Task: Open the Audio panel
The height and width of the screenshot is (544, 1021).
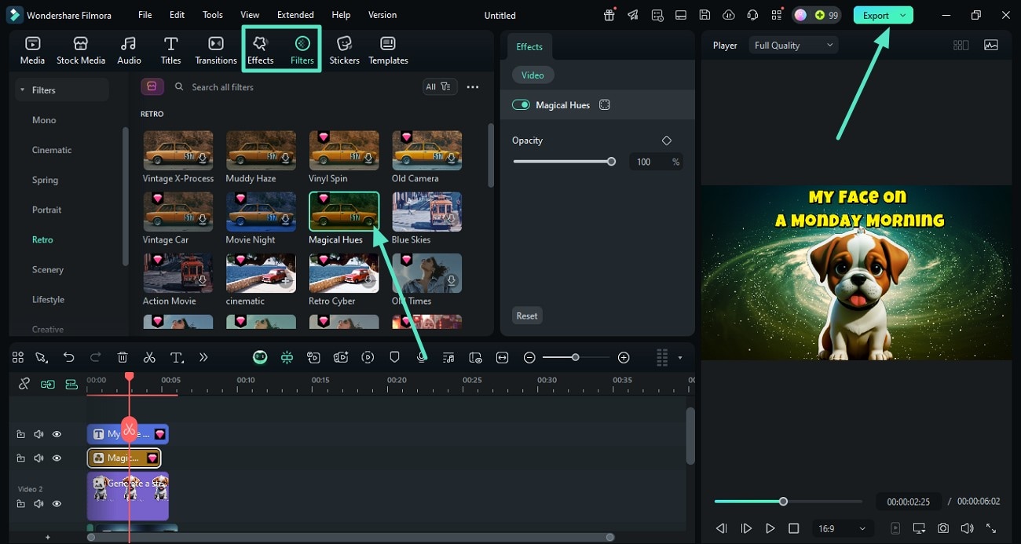Action: point(129,50)
